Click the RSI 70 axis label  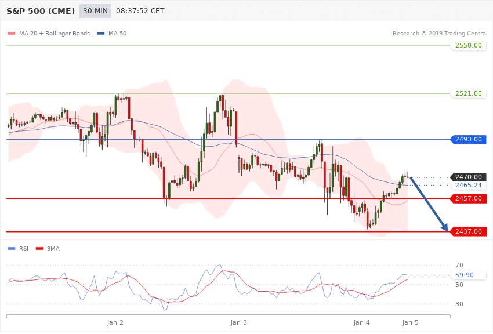coord(459,265)
